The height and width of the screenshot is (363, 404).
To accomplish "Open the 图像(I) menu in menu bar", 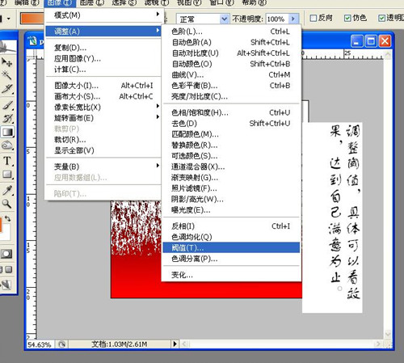I will pos(60,3).
